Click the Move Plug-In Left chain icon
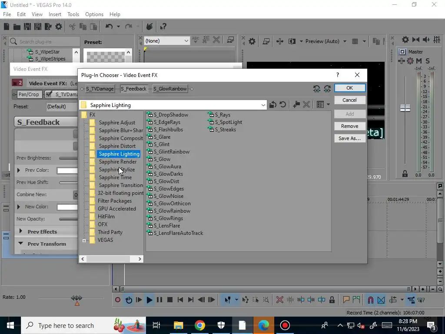Image resolution: width=445 pixels, height=334 pixels. coord(317,89)
